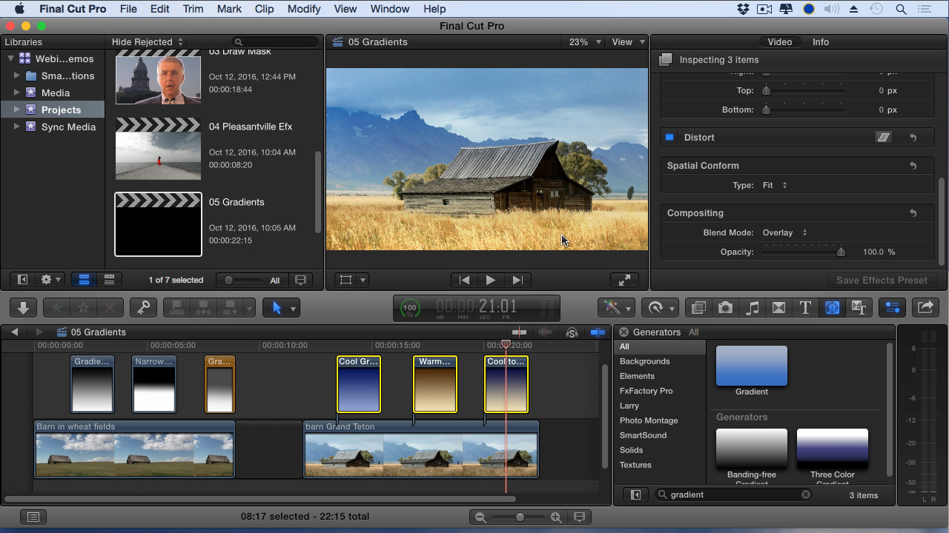Go back in timeline history
949x533 pixels.
15,332
